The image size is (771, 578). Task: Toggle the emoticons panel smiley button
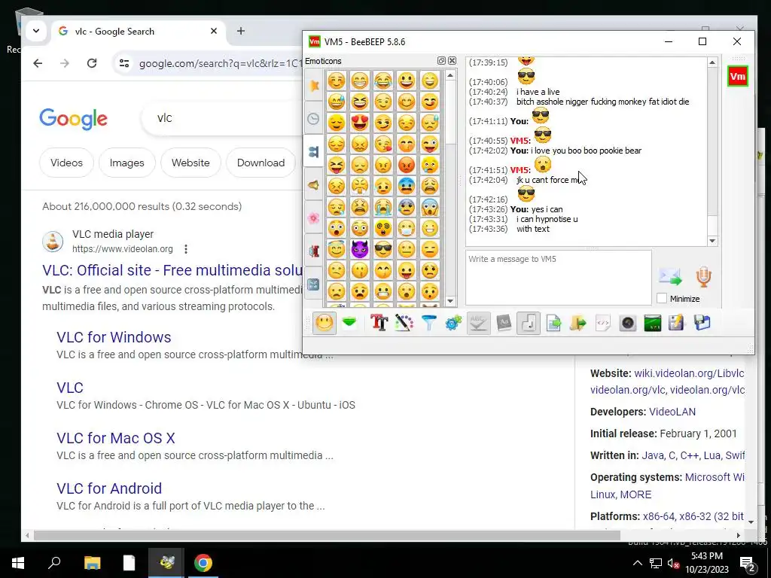(324, 323)
